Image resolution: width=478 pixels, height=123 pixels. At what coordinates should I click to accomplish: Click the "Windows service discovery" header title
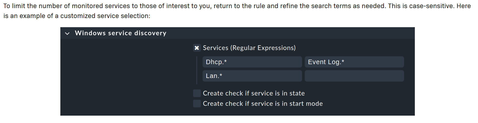coord(120,33)
